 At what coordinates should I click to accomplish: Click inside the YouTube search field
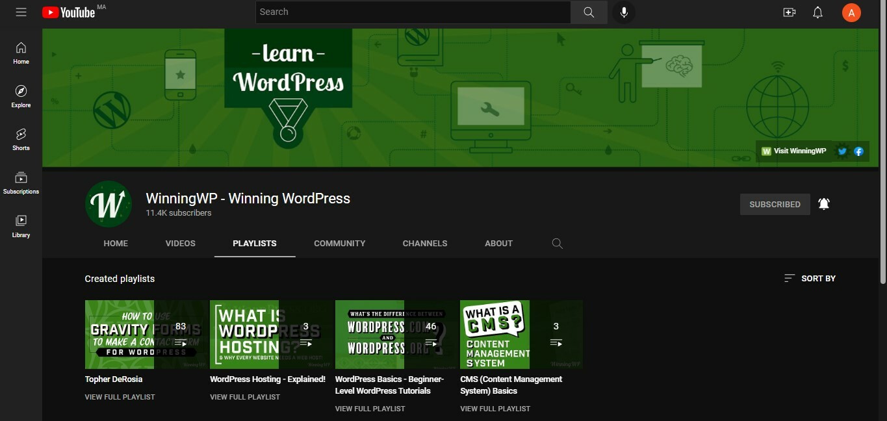coord(413,12)
